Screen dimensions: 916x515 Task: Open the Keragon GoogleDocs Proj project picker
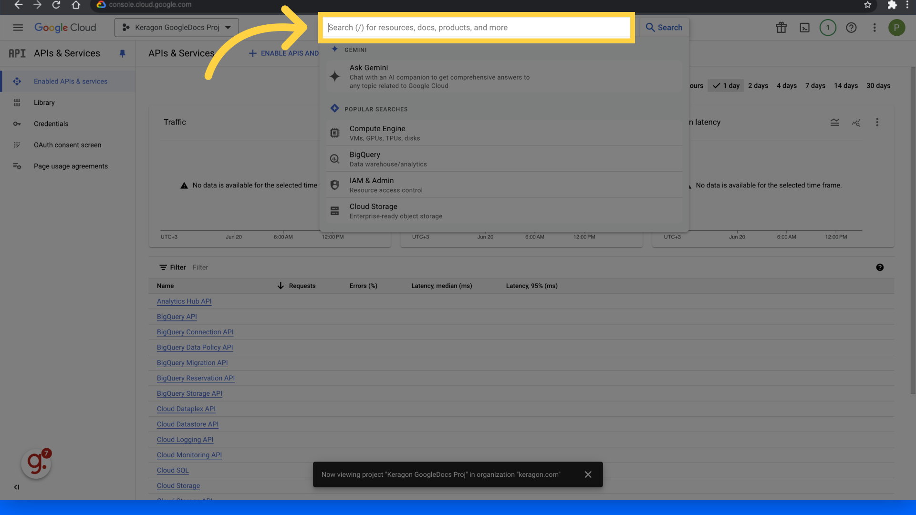point(177,28)
